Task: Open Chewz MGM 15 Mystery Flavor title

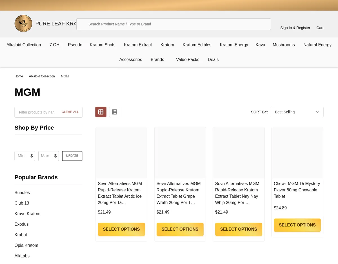Action: [297, 190]
